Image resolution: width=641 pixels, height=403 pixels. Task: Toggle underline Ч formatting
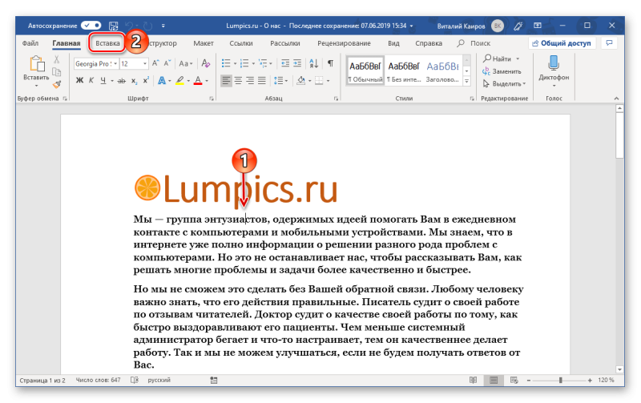pos(103,80)
